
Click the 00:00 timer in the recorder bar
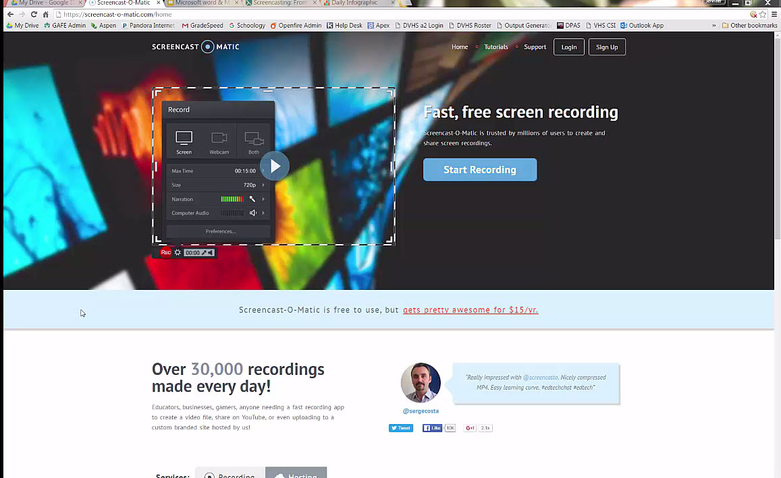point(192,253)
